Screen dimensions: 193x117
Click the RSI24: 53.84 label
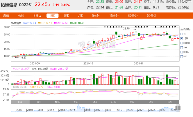coord(53,87)
